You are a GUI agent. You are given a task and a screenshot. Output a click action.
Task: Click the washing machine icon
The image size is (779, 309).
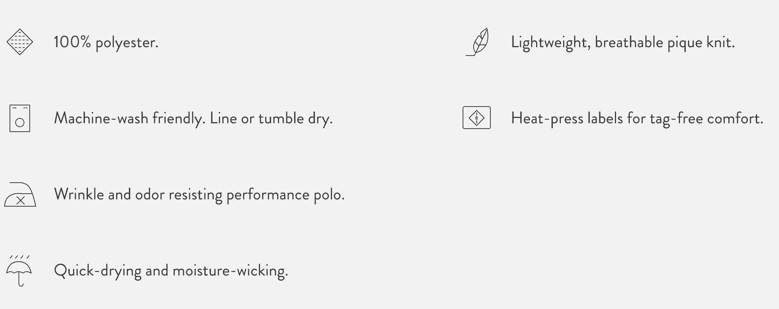tap(20, 118)
